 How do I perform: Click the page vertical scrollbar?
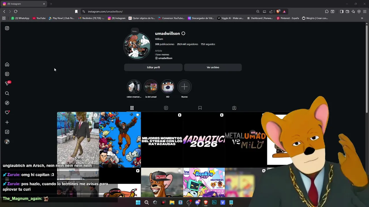click(x=367, y=69)
